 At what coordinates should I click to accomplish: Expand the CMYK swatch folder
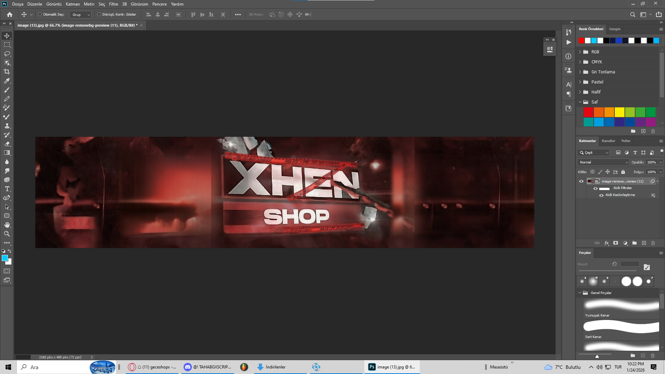[580, 62]
